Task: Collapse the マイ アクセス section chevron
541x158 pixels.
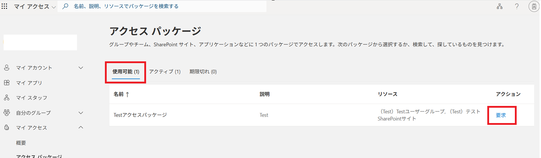Action: pyautogui.click(x=81, y=128)
